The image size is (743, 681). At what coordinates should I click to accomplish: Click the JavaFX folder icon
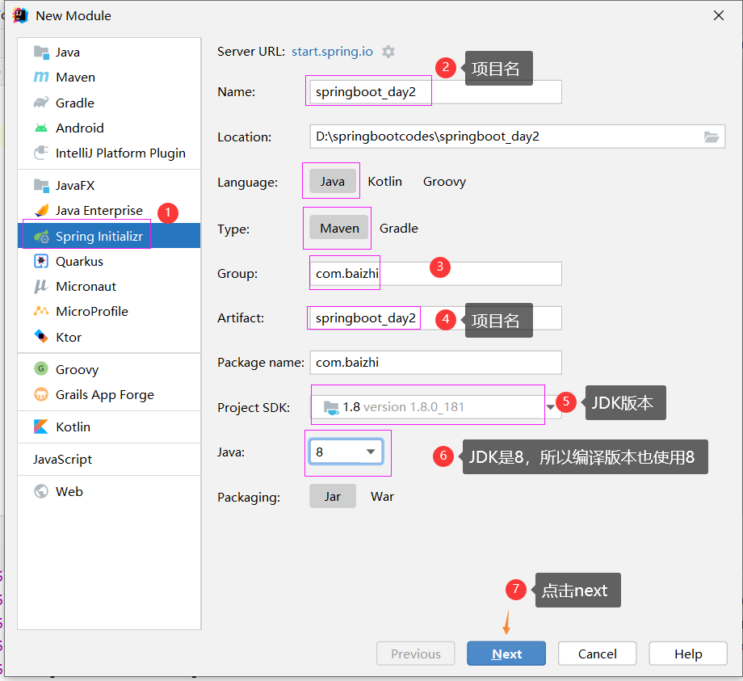coord(41,185)
